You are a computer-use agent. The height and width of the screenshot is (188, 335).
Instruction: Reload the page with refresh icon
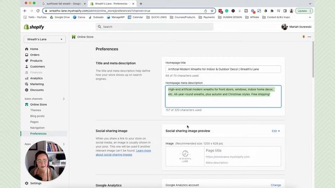point(38,11)
